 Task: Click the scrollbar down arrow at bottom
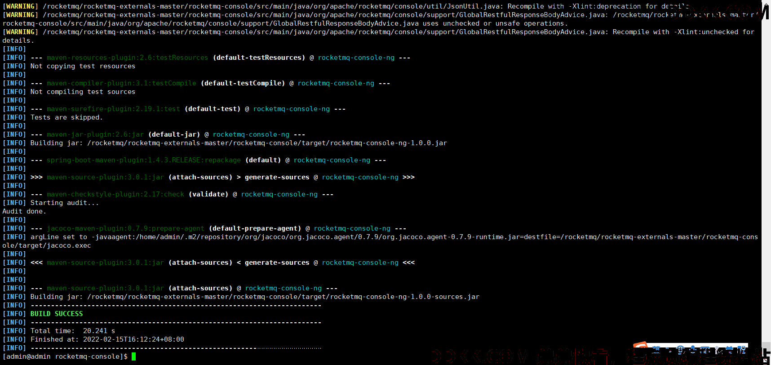click(766, 361)
